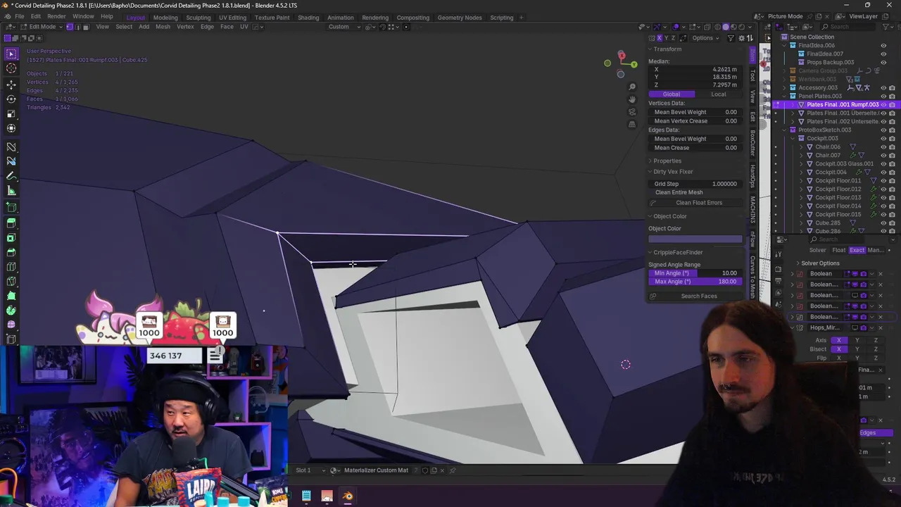Click the Object Color swatch
Image resolution: width=901 pixels, height=507 pixels.
point(695,239)
